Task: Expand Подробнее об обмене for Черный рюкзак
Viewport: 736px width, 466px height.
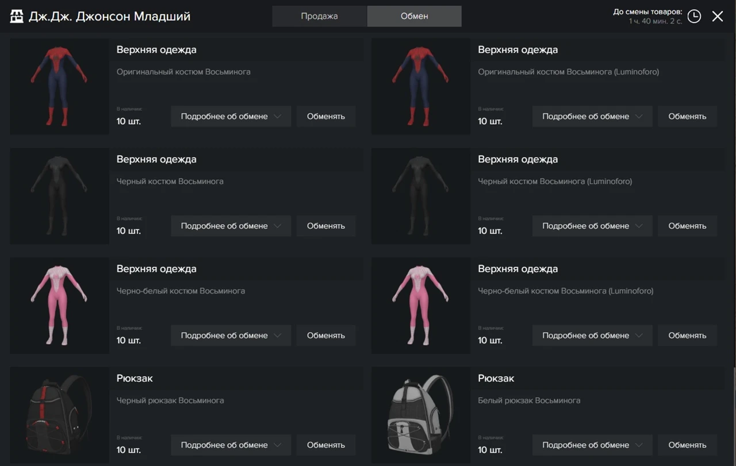Action: tap(231, 445)
